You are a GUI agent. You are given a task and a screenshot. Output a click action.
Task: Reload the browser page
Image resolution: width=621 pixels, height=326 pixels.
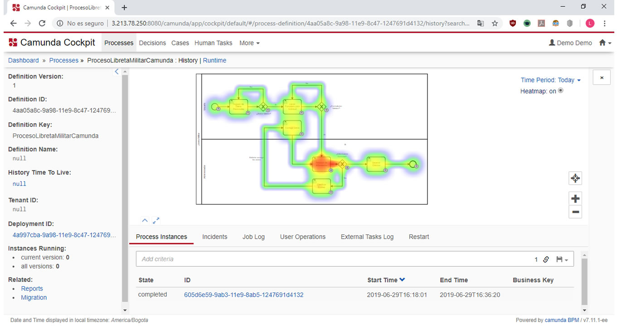42,24
